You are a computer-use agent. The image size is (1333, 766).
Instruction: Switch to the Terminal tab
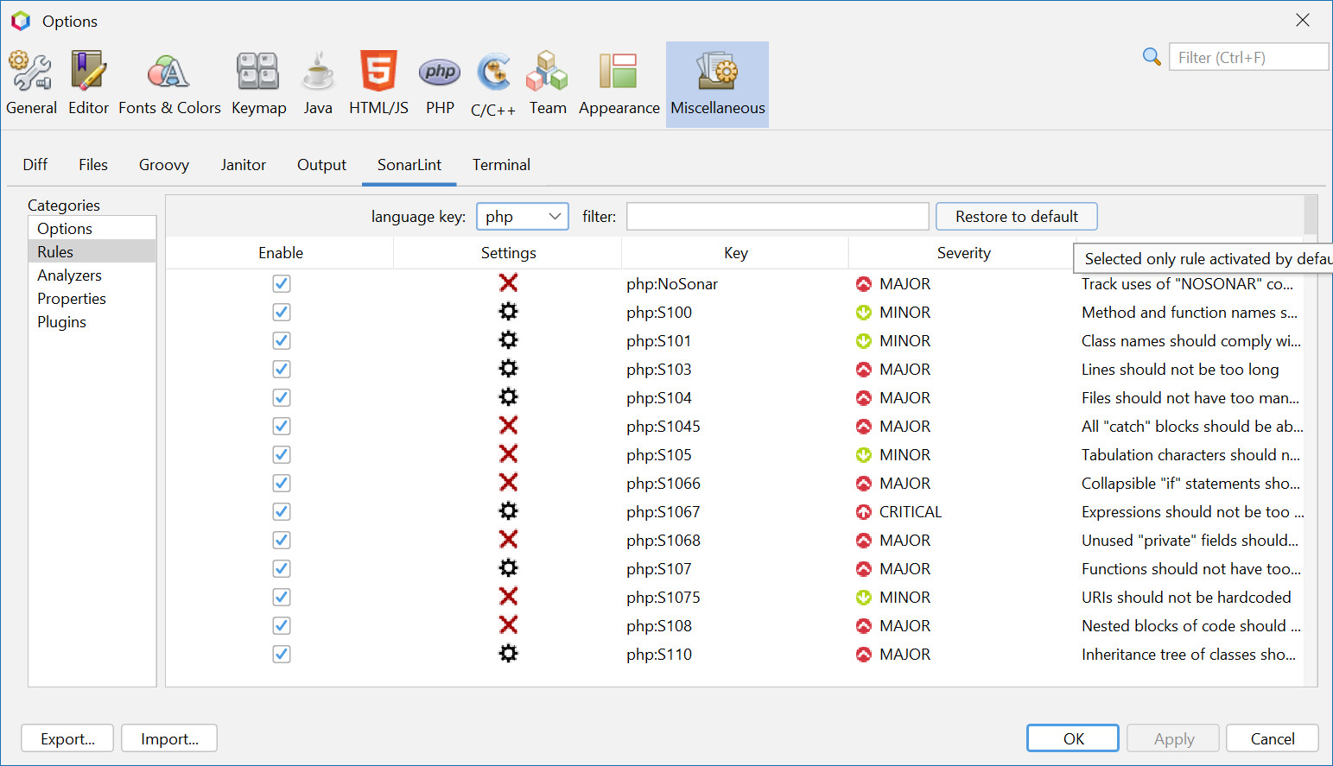501,164
